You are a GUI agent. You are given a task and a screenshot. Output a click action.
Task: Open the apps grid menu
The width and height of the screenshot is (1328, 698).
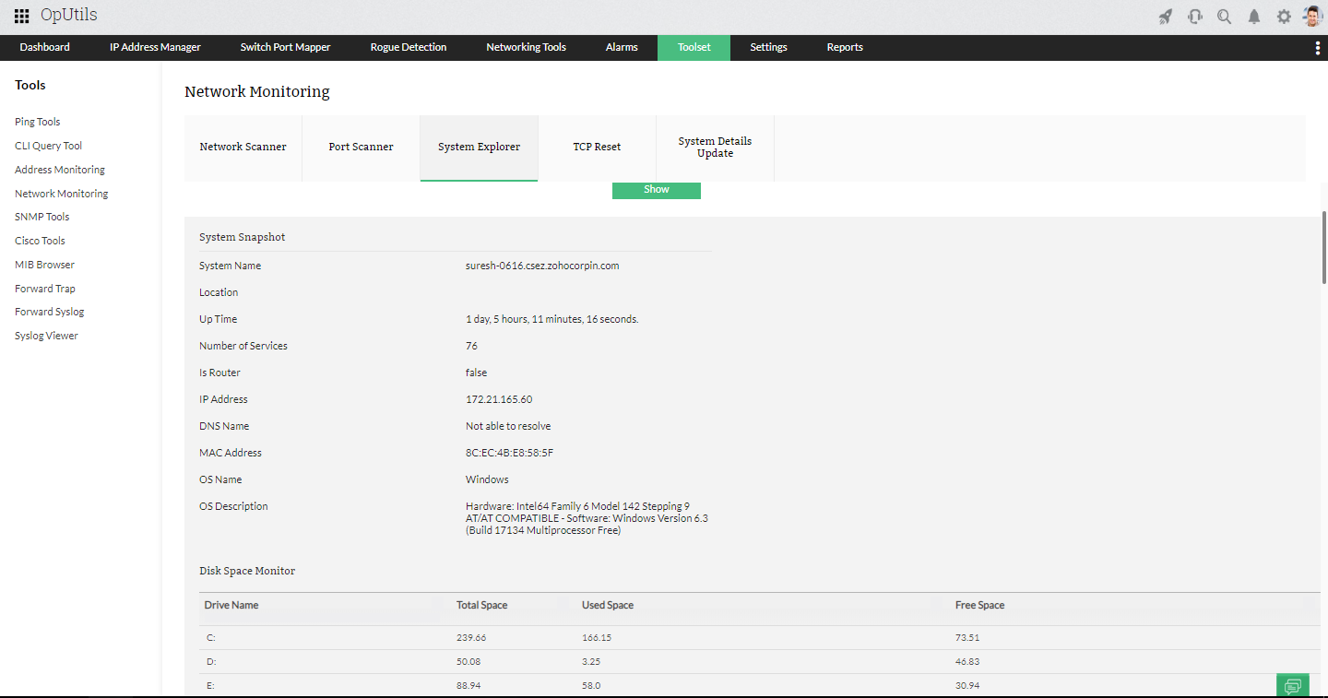[20, 15]
